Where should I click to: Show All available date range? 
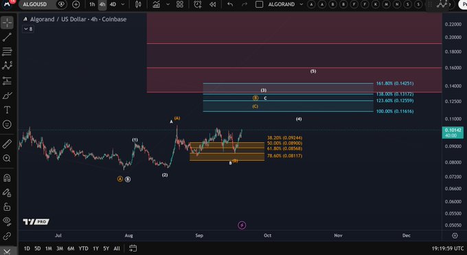[x=117, y=248]
